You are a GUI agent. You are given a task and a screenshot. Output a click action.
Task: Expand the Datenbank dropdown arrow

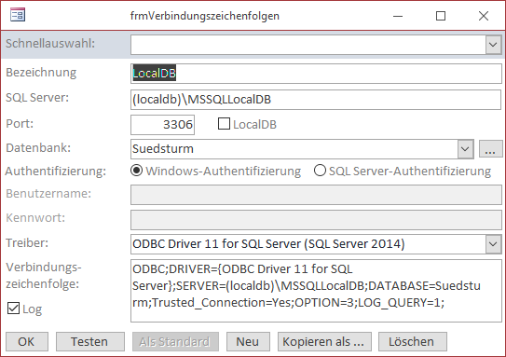(x=465, y=149)
